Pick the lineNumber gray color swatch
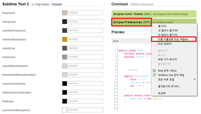Screen dimensions: 201x114 [x=64, y=57]
